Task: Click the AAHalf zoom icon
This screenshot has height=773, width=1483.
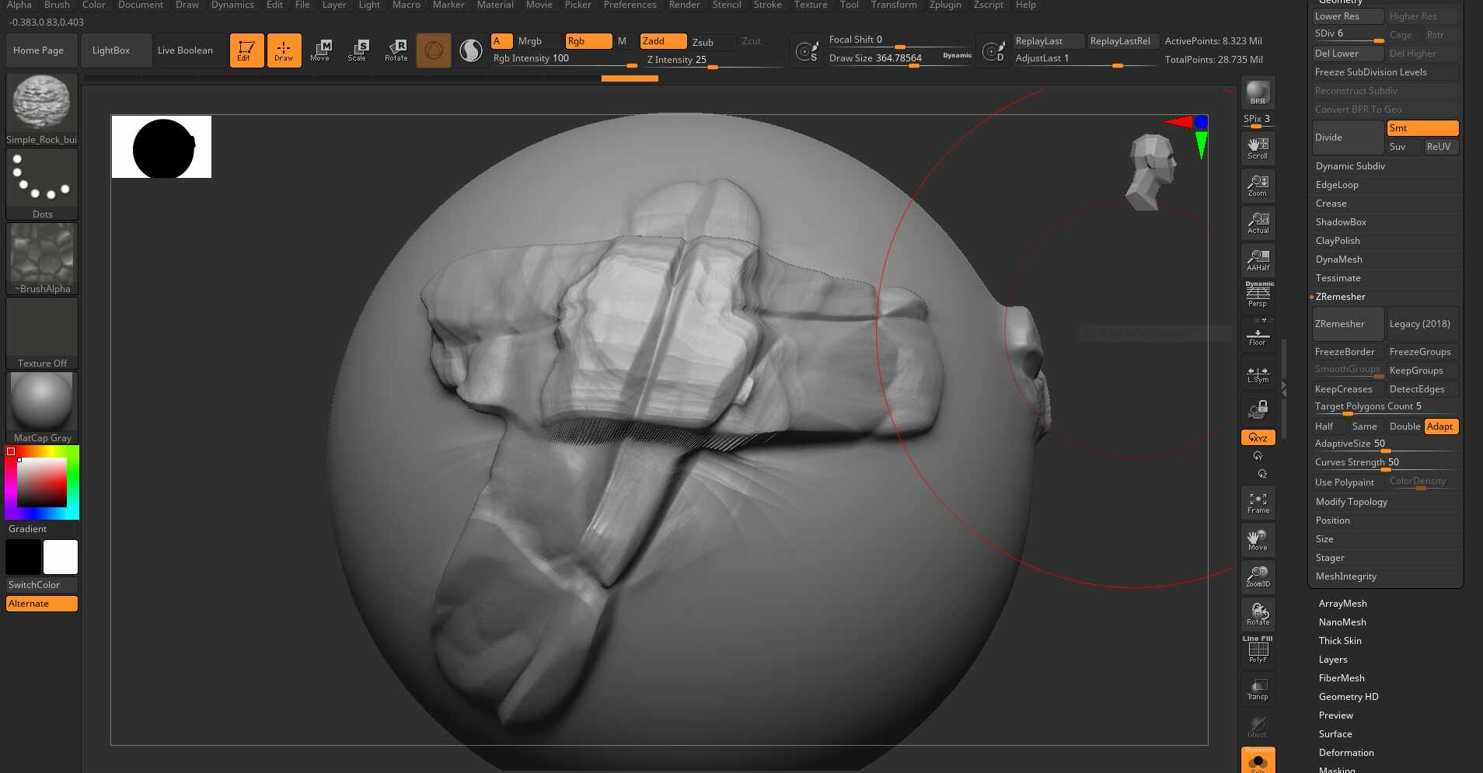Action: (x=1258, y=259)
